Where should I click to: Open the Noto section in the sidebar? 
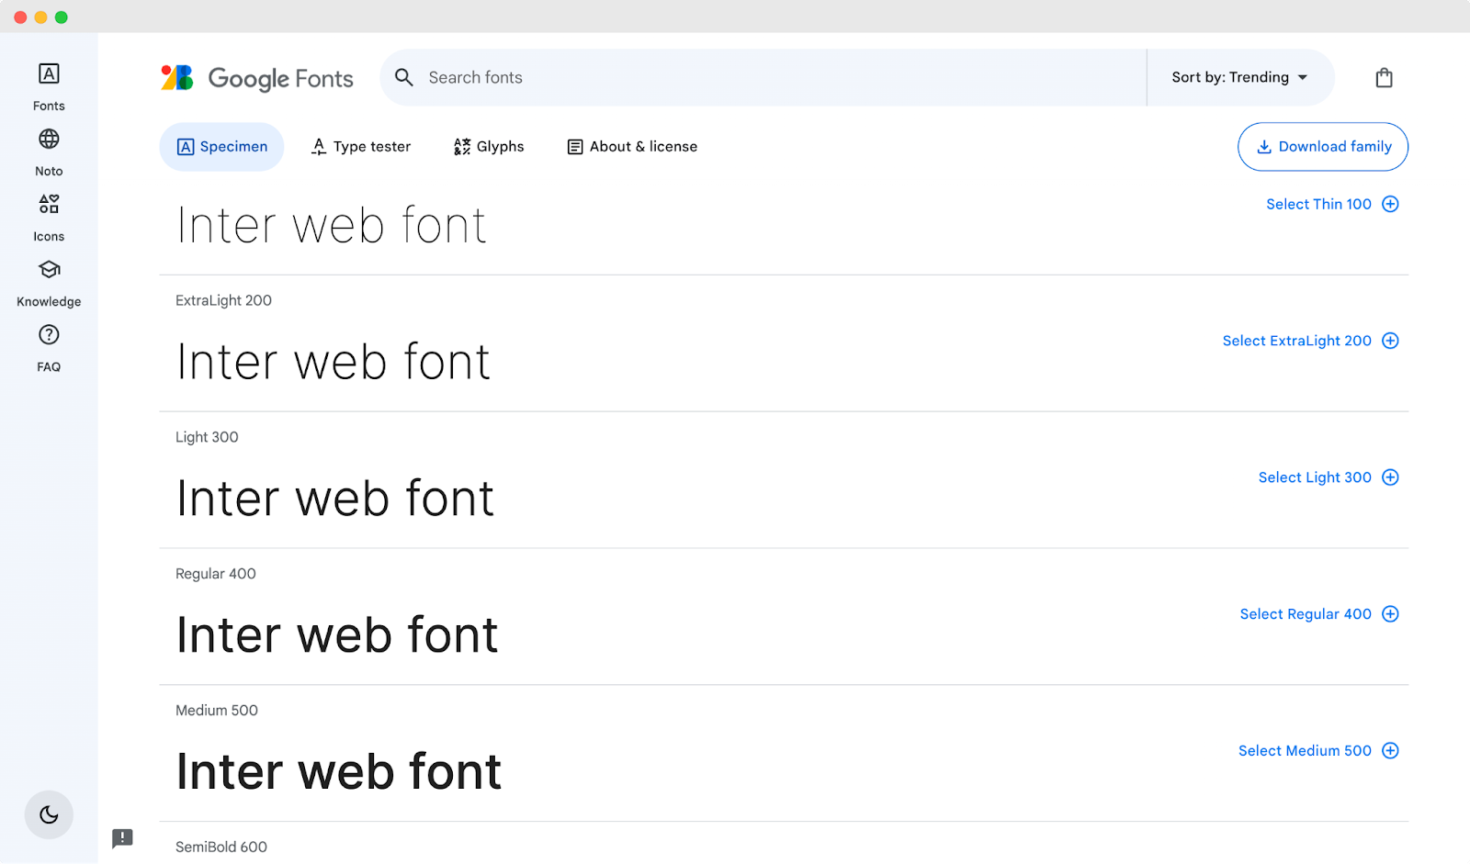click(x=48, y=151)
